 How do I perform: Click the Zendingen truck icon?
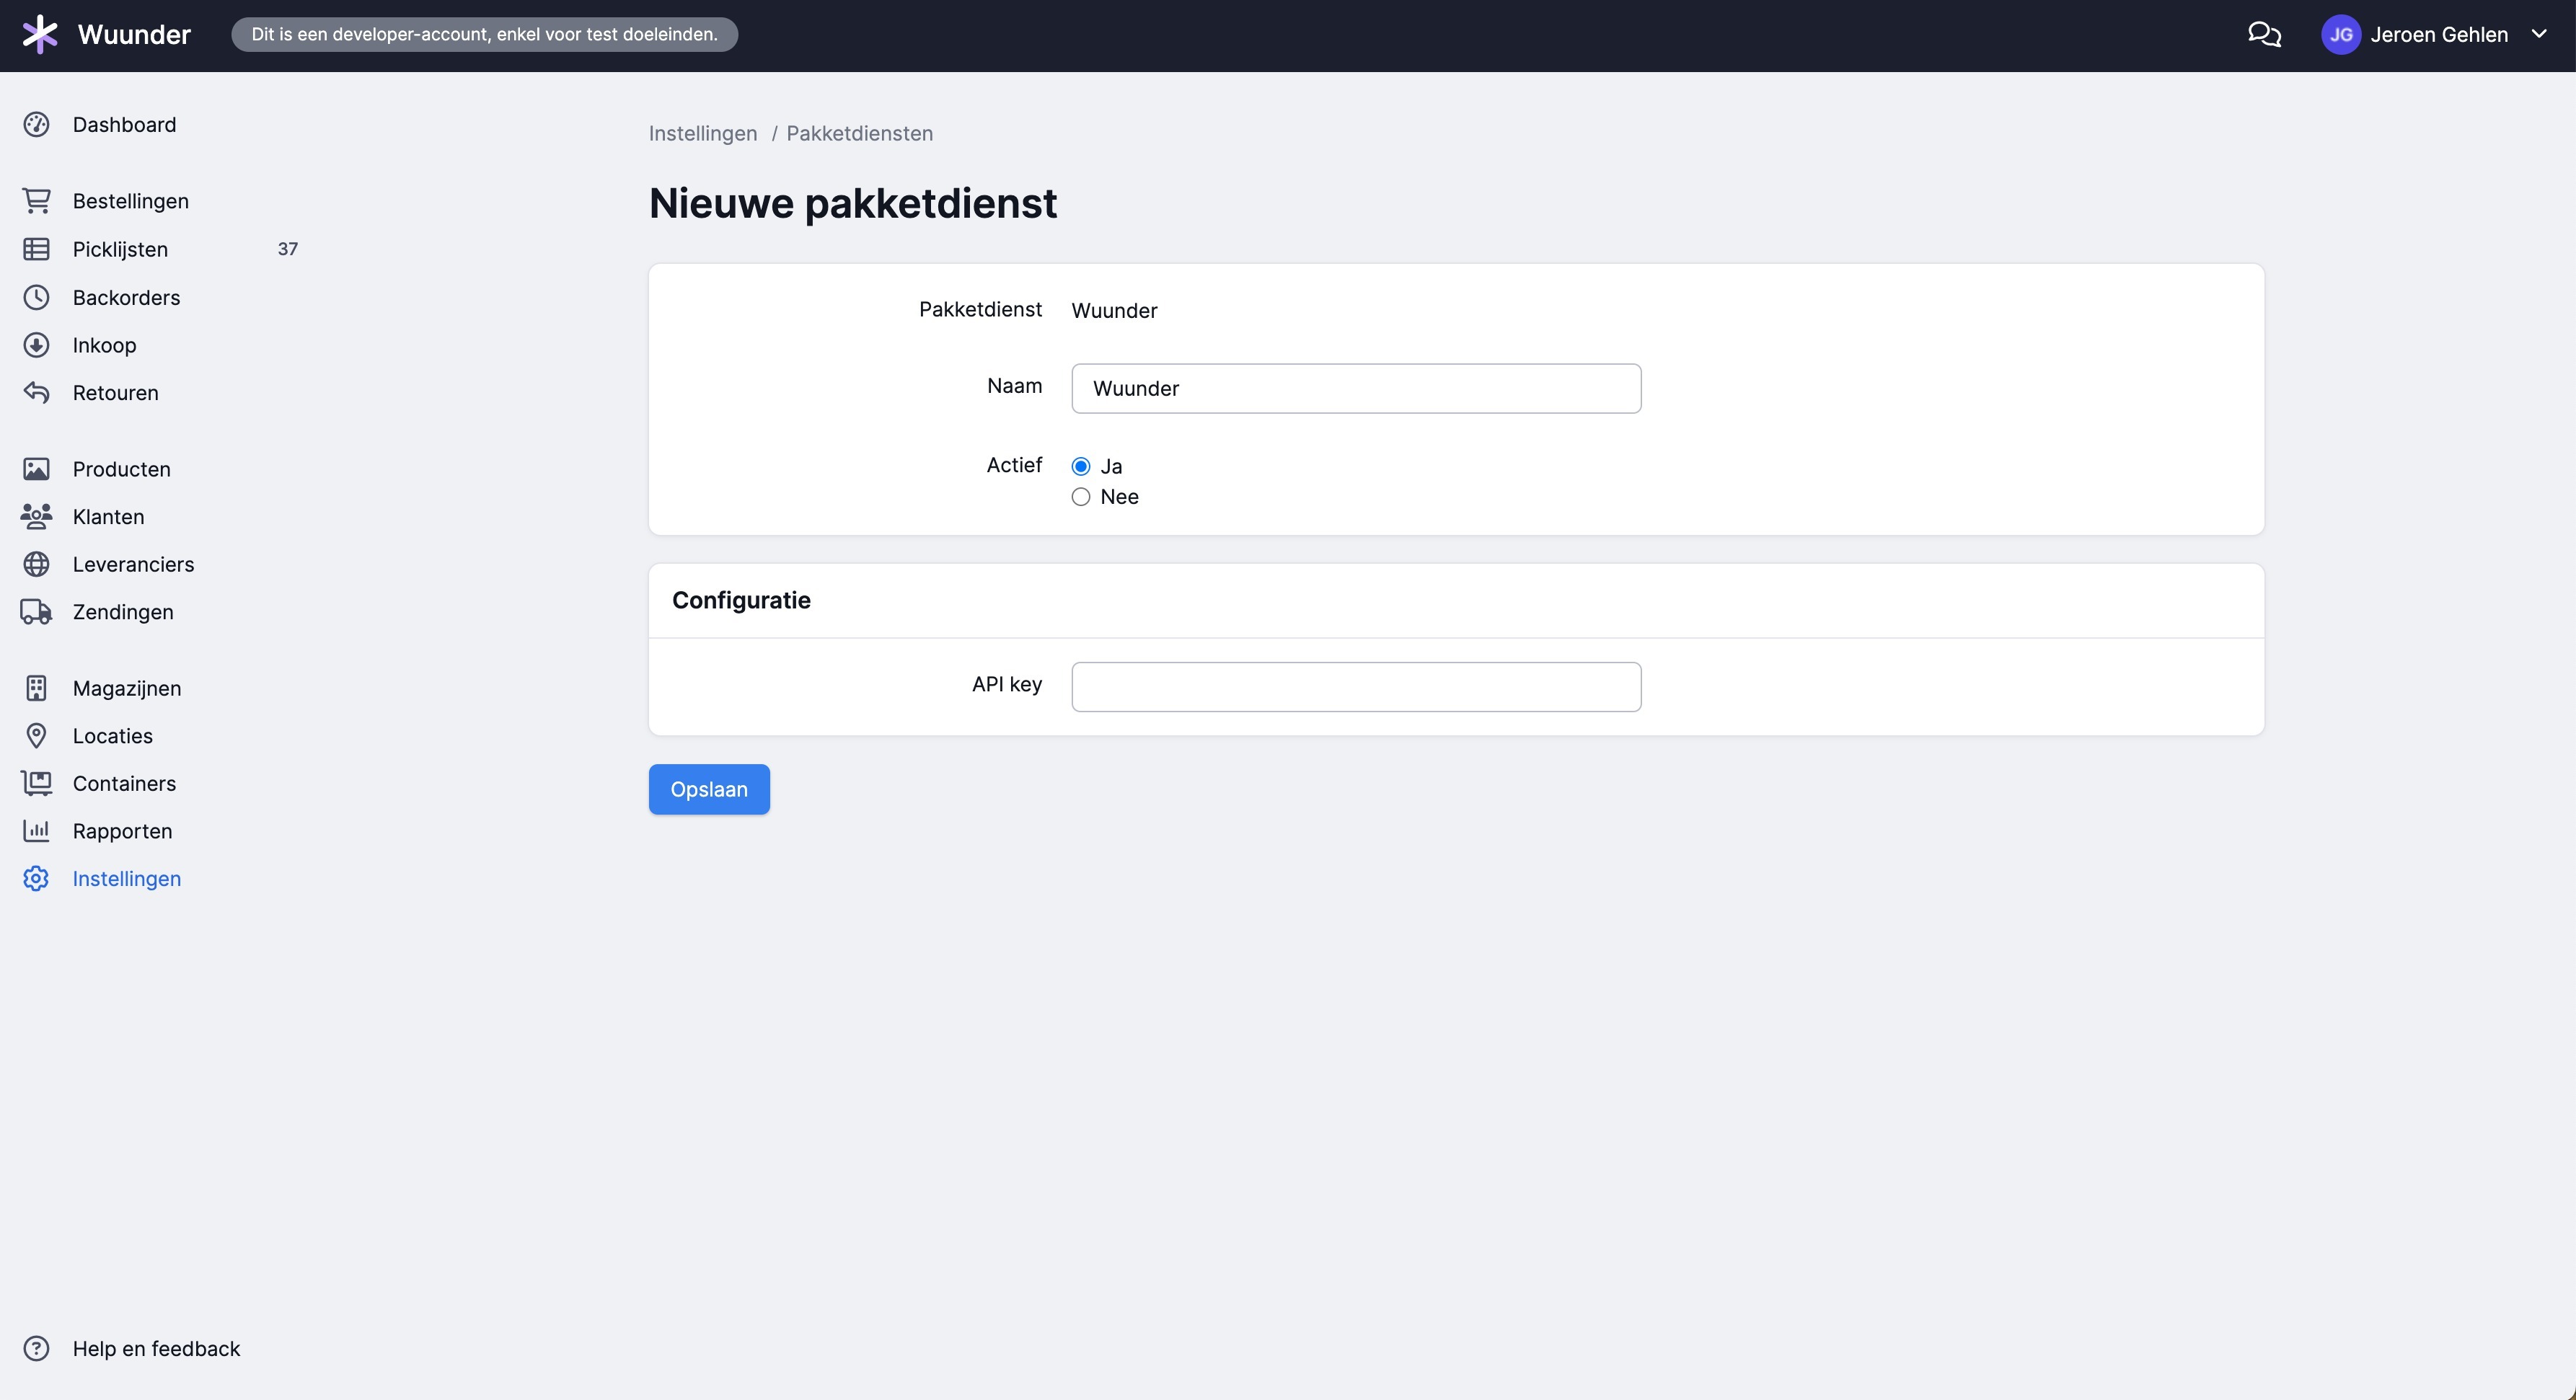click(36, 611)
